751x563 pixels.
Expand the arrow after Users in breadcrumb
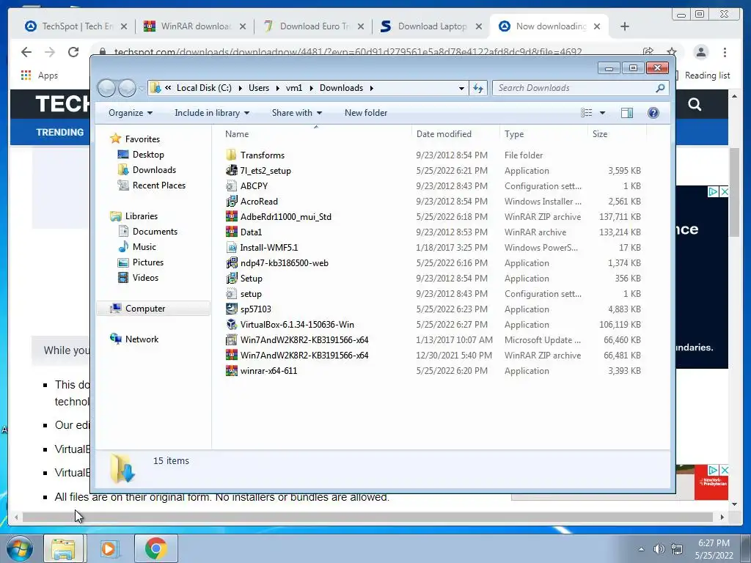point(277,88)
